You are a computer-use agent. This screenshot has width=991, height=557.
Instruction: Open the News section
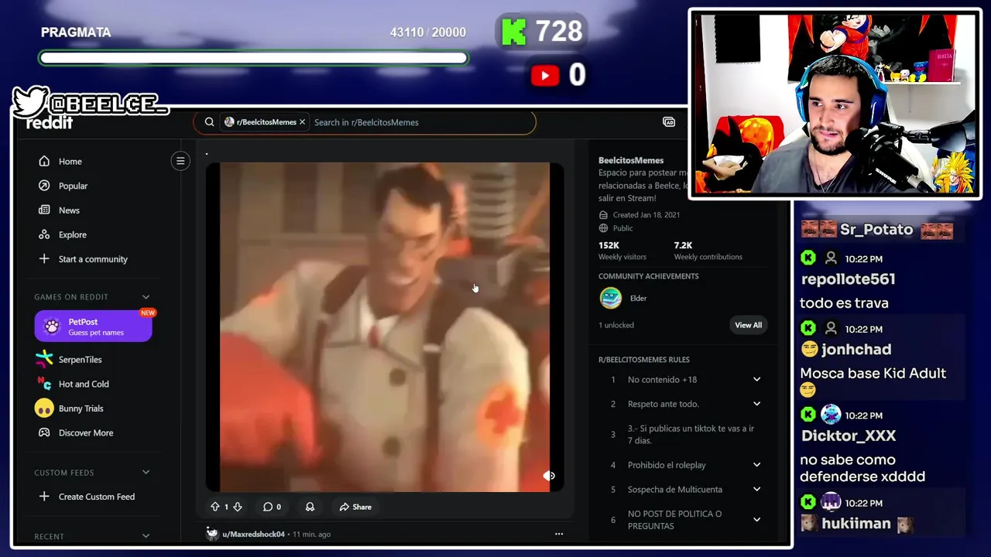coord(69,210)
